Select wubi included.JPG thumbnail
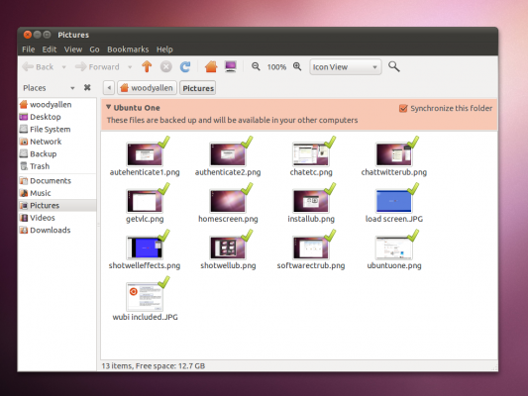Viewport: 528px width, 396px height. (x=145, y=297)
